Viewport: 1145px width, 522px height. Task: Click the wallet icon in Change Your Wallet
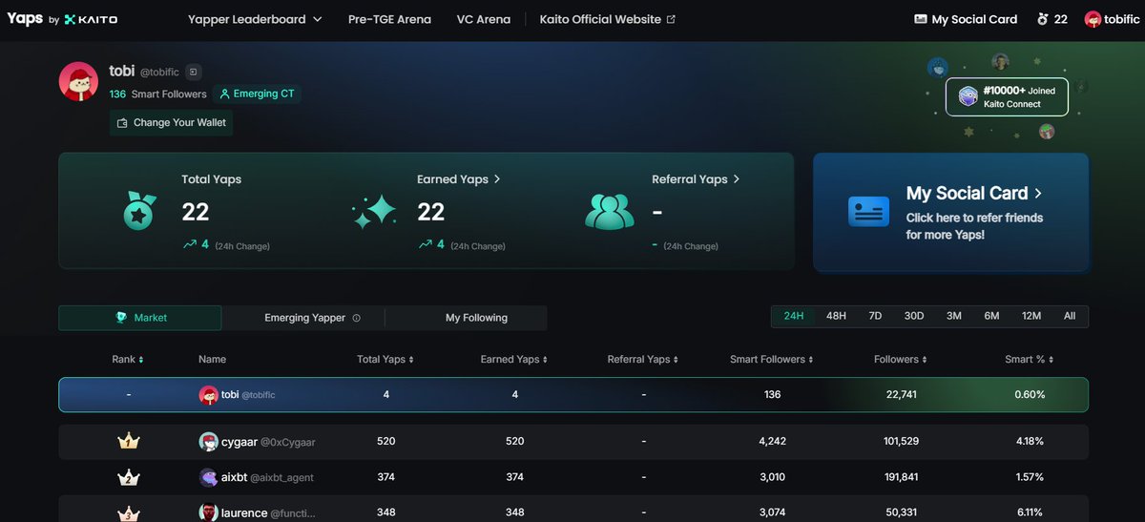(x=122, y=123)
